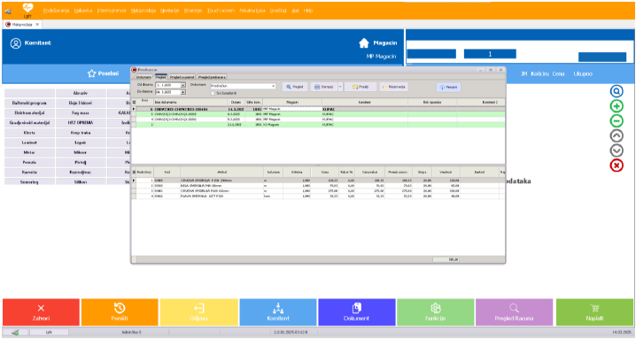Click the grid menu icon of the documents table
The image size is (636, 339).
point(135,102)
